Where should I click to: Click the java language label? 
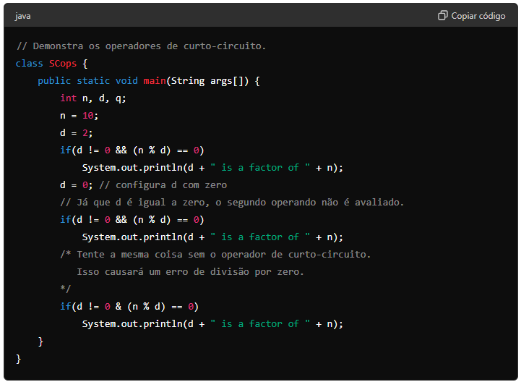pos(22,16)
